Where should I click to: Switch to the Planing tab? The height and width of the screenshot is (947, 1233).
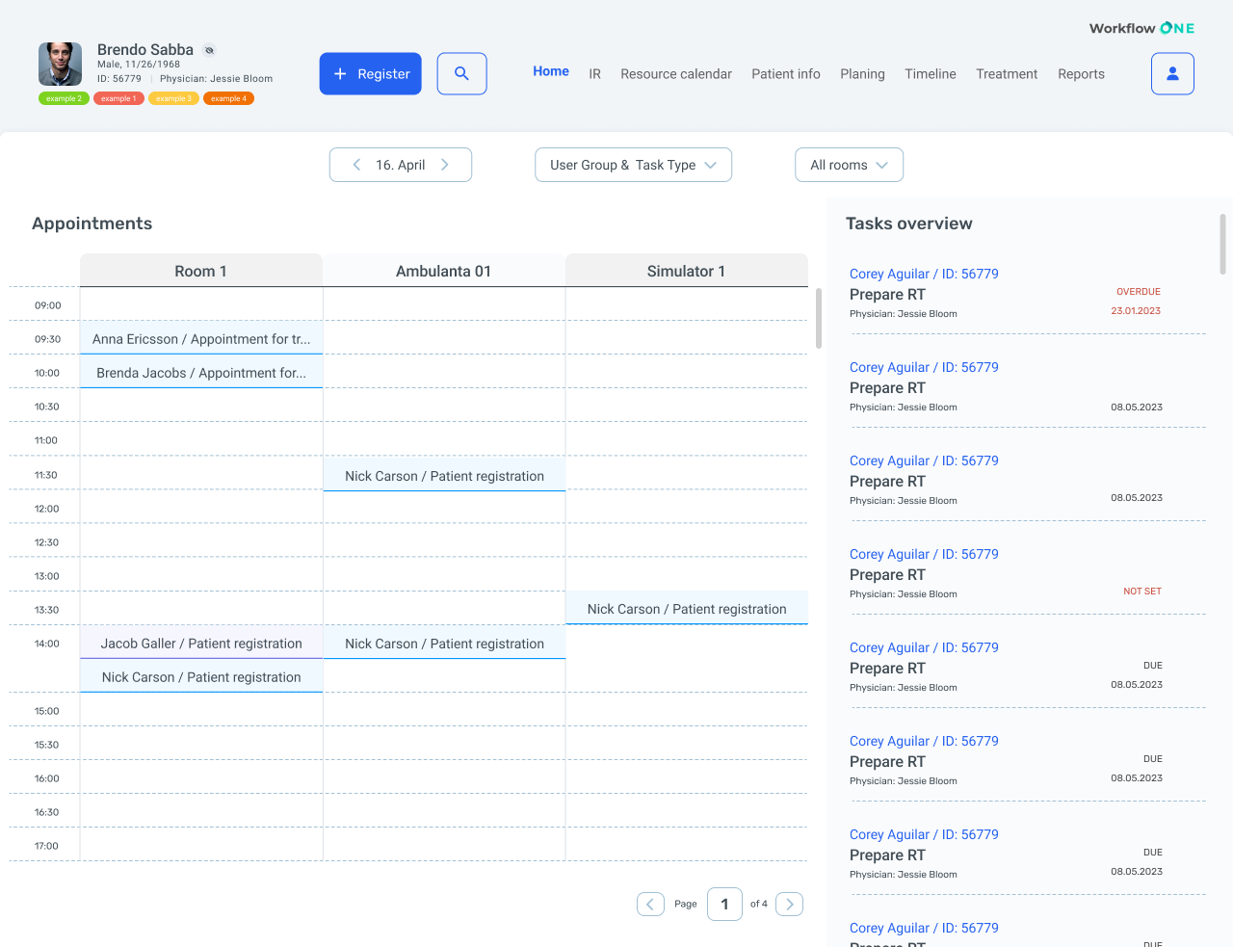point(862,74)
